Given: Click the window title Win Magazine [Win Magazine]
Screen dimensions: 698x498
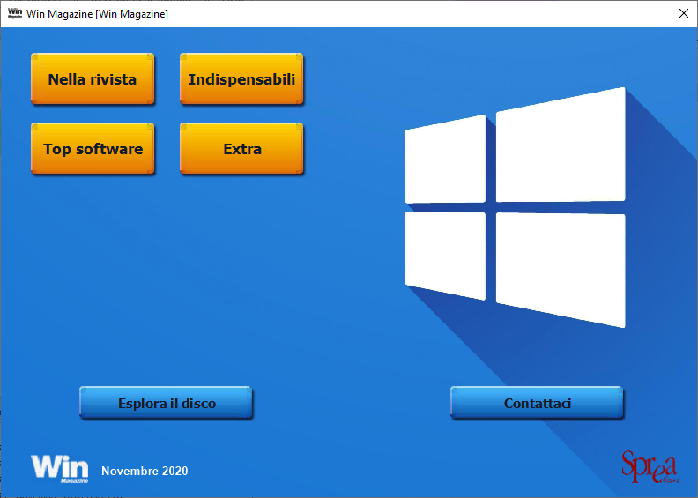Looking at the screenshot, I should coord(97,14).
